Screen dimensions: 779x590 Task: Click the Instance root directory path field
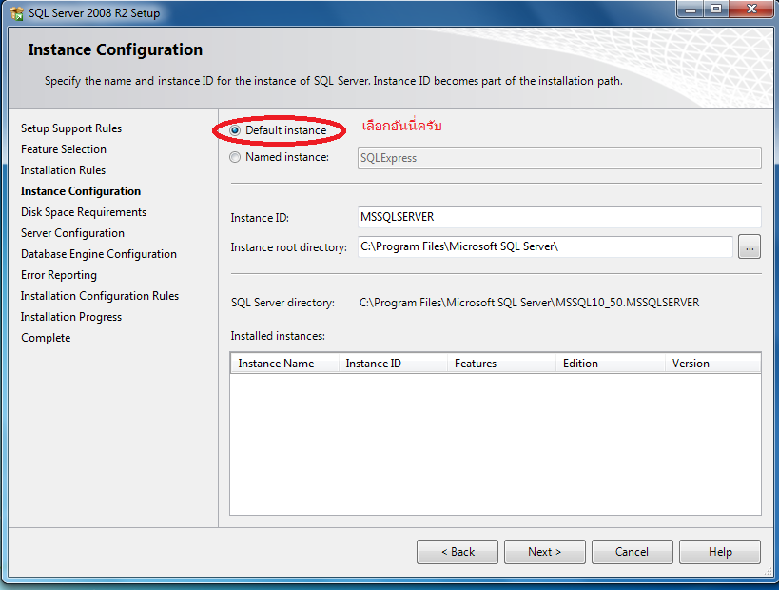[x=545, y=246]
